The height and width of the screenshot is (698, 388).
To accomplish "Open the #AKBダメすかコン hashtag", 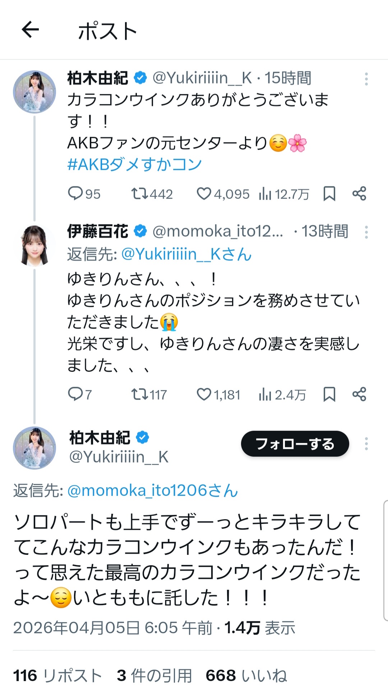I will (134, 164).
